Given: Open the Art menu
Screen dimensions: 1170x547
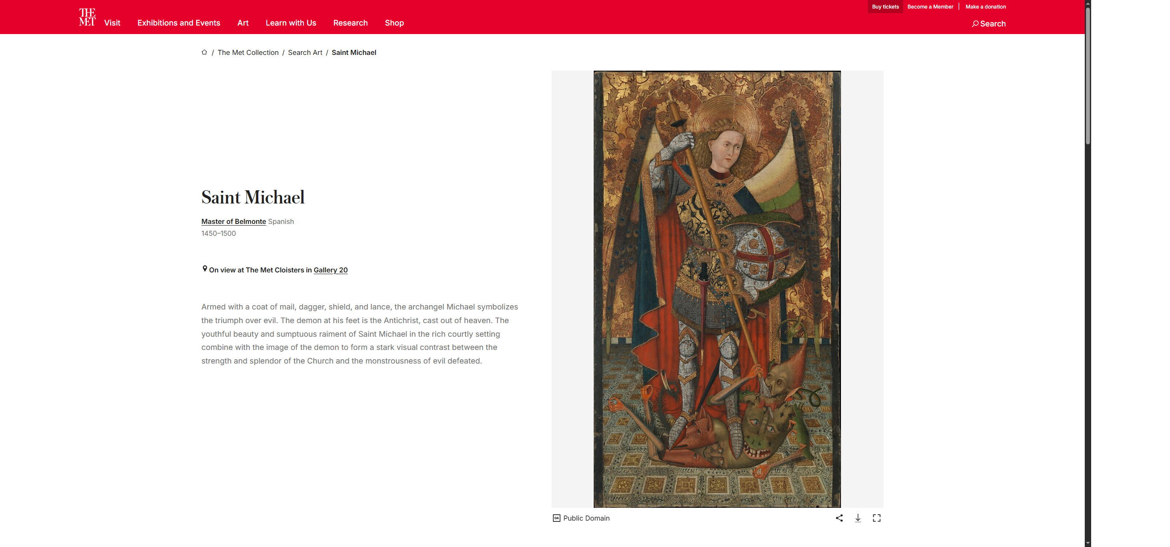Looking at the screenshot, I should tap(243, 23).
